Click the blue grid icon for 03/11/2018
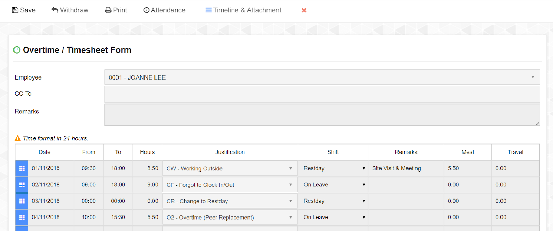 [22, 201]
